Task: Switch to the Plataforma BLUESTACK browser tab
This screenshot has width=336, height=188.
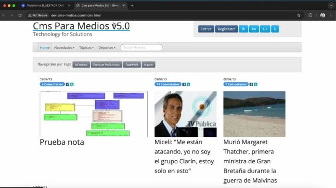Action: (x=45, y=6)
